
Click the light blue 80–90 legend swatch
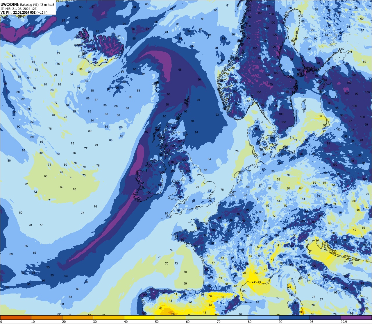(263, 317)
